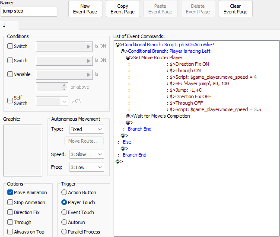Open the Variable selector arrow
280x237 pixels.
89,75
